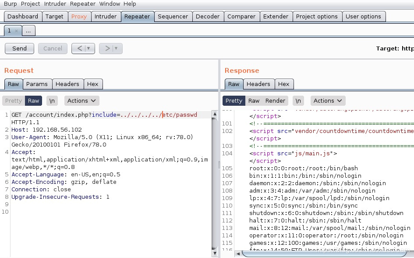The image size is (414, 258).
Task: Open the history dropdown beside the < arrow
Action: (x=88, y=48)
